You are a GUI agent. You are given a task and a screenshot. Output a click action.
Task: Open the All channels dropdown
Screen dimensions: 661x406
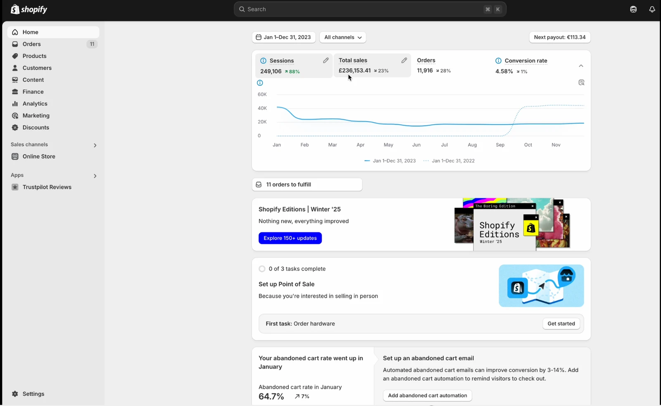[x=343, y=37]
